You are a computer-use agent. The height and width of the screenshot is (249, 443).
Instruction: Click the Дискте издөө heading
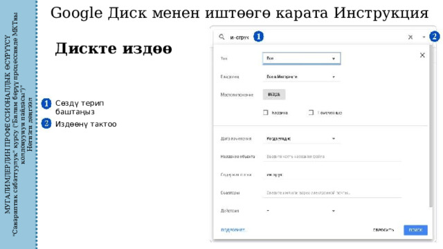114,48
